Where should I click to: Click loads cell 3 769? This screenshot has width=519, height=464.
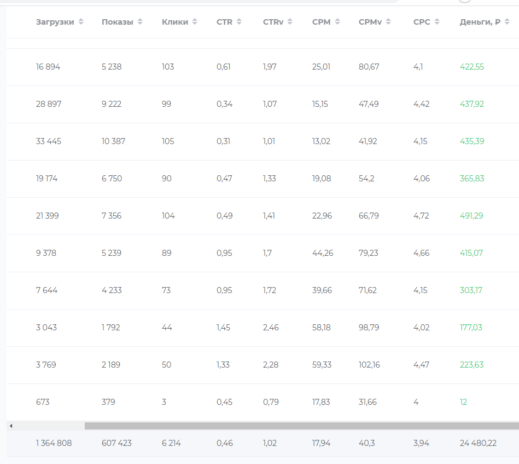tap(46, 365)
